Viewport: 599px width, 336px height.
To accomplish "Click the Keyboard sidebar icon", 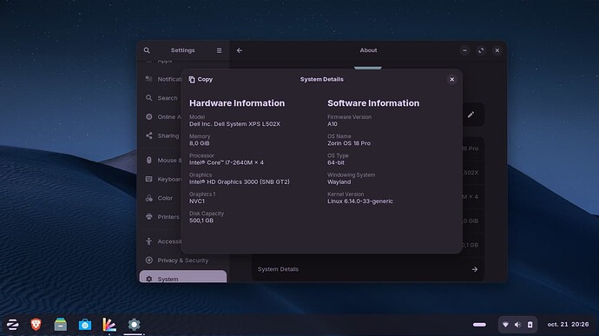I will 149,179.
